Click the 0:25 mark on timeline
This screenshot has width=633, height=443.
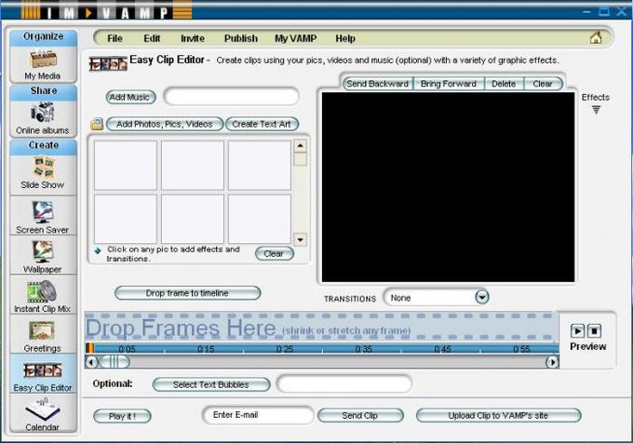(x=285, y=349)
